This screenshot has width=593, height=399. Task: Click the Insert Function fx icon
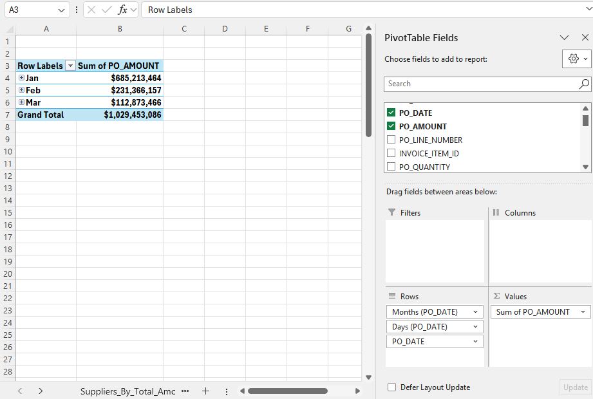pos(122,10)
